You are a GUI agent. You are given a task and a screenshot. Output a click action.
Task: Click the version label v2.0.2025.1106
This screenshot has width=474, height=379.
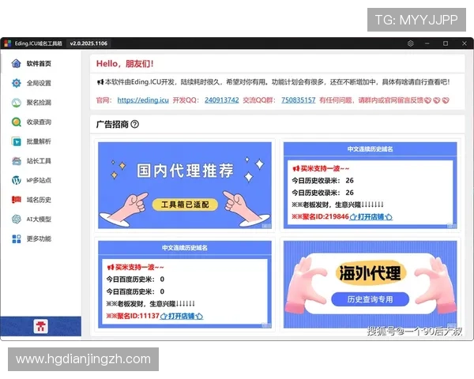tap(88, 43)
